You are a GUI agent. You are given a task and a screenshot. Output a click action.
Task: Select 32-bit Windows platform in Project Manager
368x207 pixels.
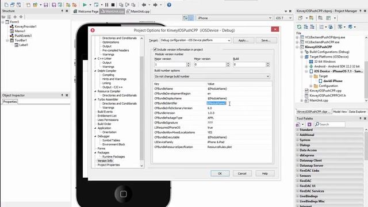tap(325, 62)
